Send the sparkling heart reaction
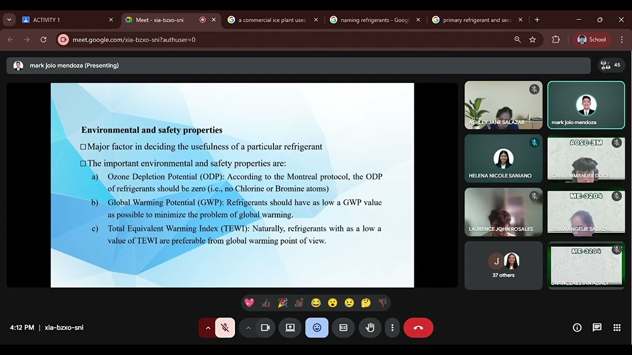 click(x=249, y=303)
